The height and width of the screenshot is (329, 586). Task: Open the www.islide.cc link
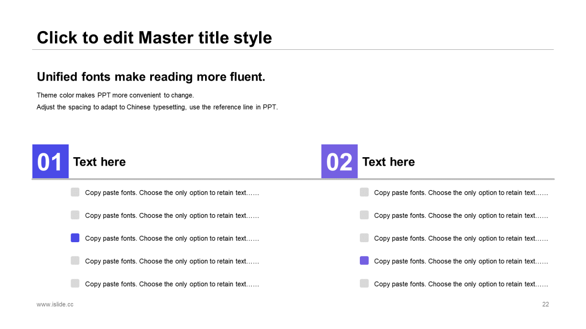[55, 304]
